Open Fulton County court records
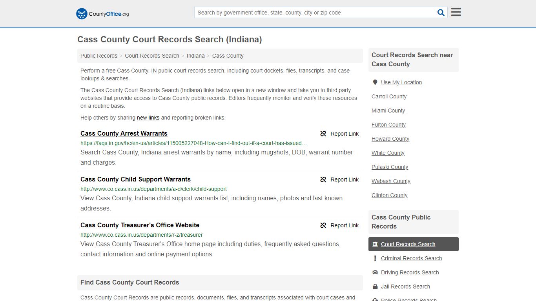Image resolution: width=536 pixels, height=301 pixels. [x=388, y=125]
